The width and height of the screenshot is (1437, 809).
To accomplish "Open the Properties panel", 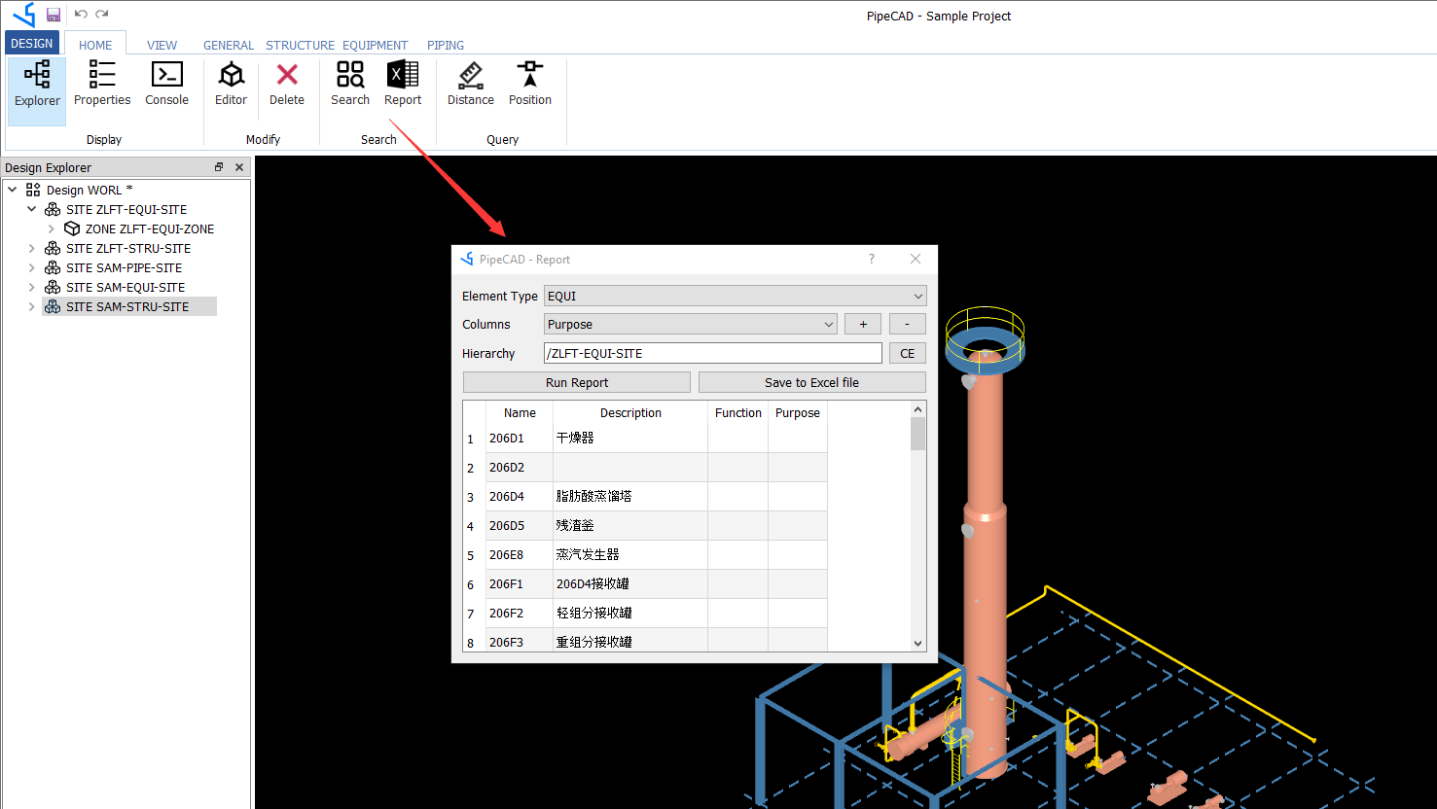I will coord(102,85).
